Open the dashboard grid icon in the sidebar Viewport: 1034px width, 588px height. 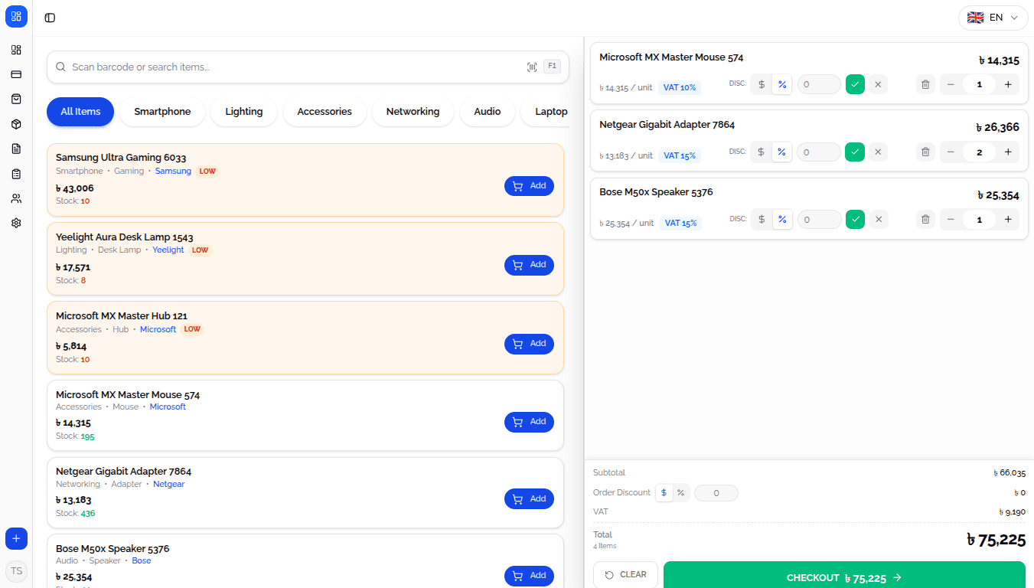(x=16, y=50)
